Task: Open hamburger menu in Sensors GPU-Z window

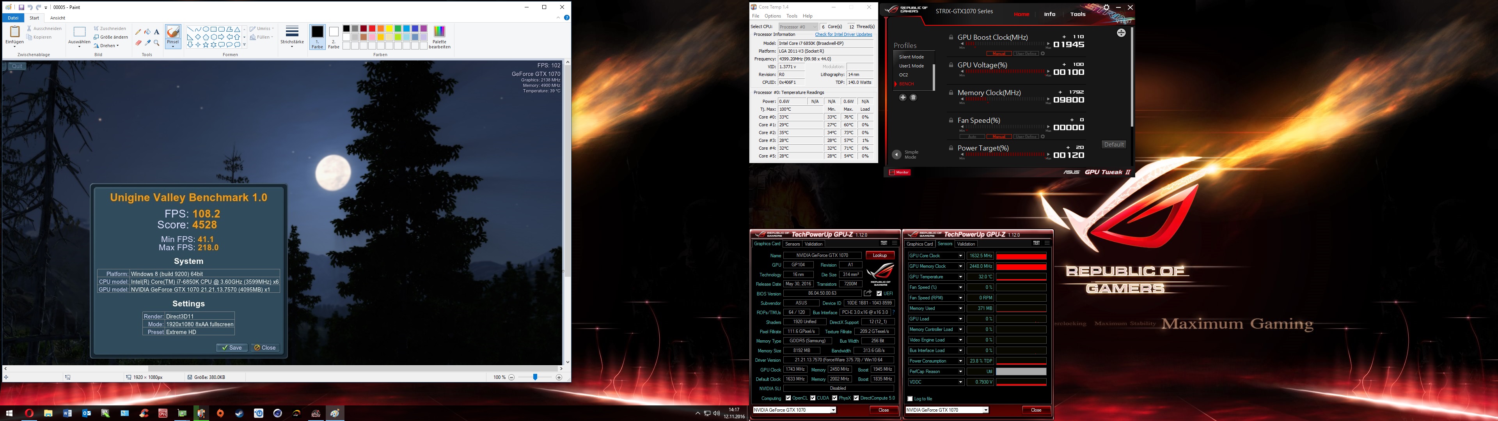Action: tap(1047, 243)
